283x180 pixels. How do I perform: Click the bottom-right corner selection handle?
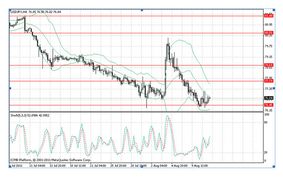[x=274, y=166]
